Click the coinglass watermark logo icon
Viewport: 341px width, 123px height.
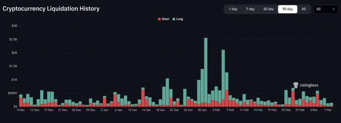[296, 85]
